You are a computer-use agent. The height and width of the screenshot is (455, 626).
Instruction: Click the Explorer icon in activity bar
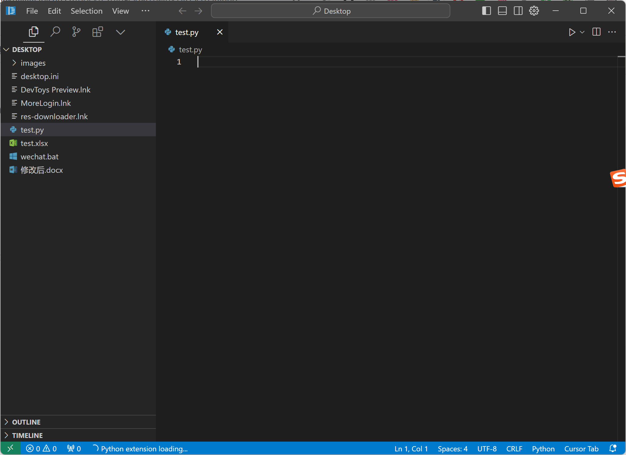pyautogui.click(x=34, y=32)
